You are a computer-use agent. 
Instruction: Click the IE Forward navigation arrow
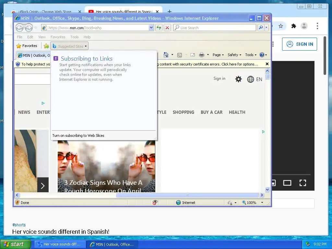click(x=29, y=28)
